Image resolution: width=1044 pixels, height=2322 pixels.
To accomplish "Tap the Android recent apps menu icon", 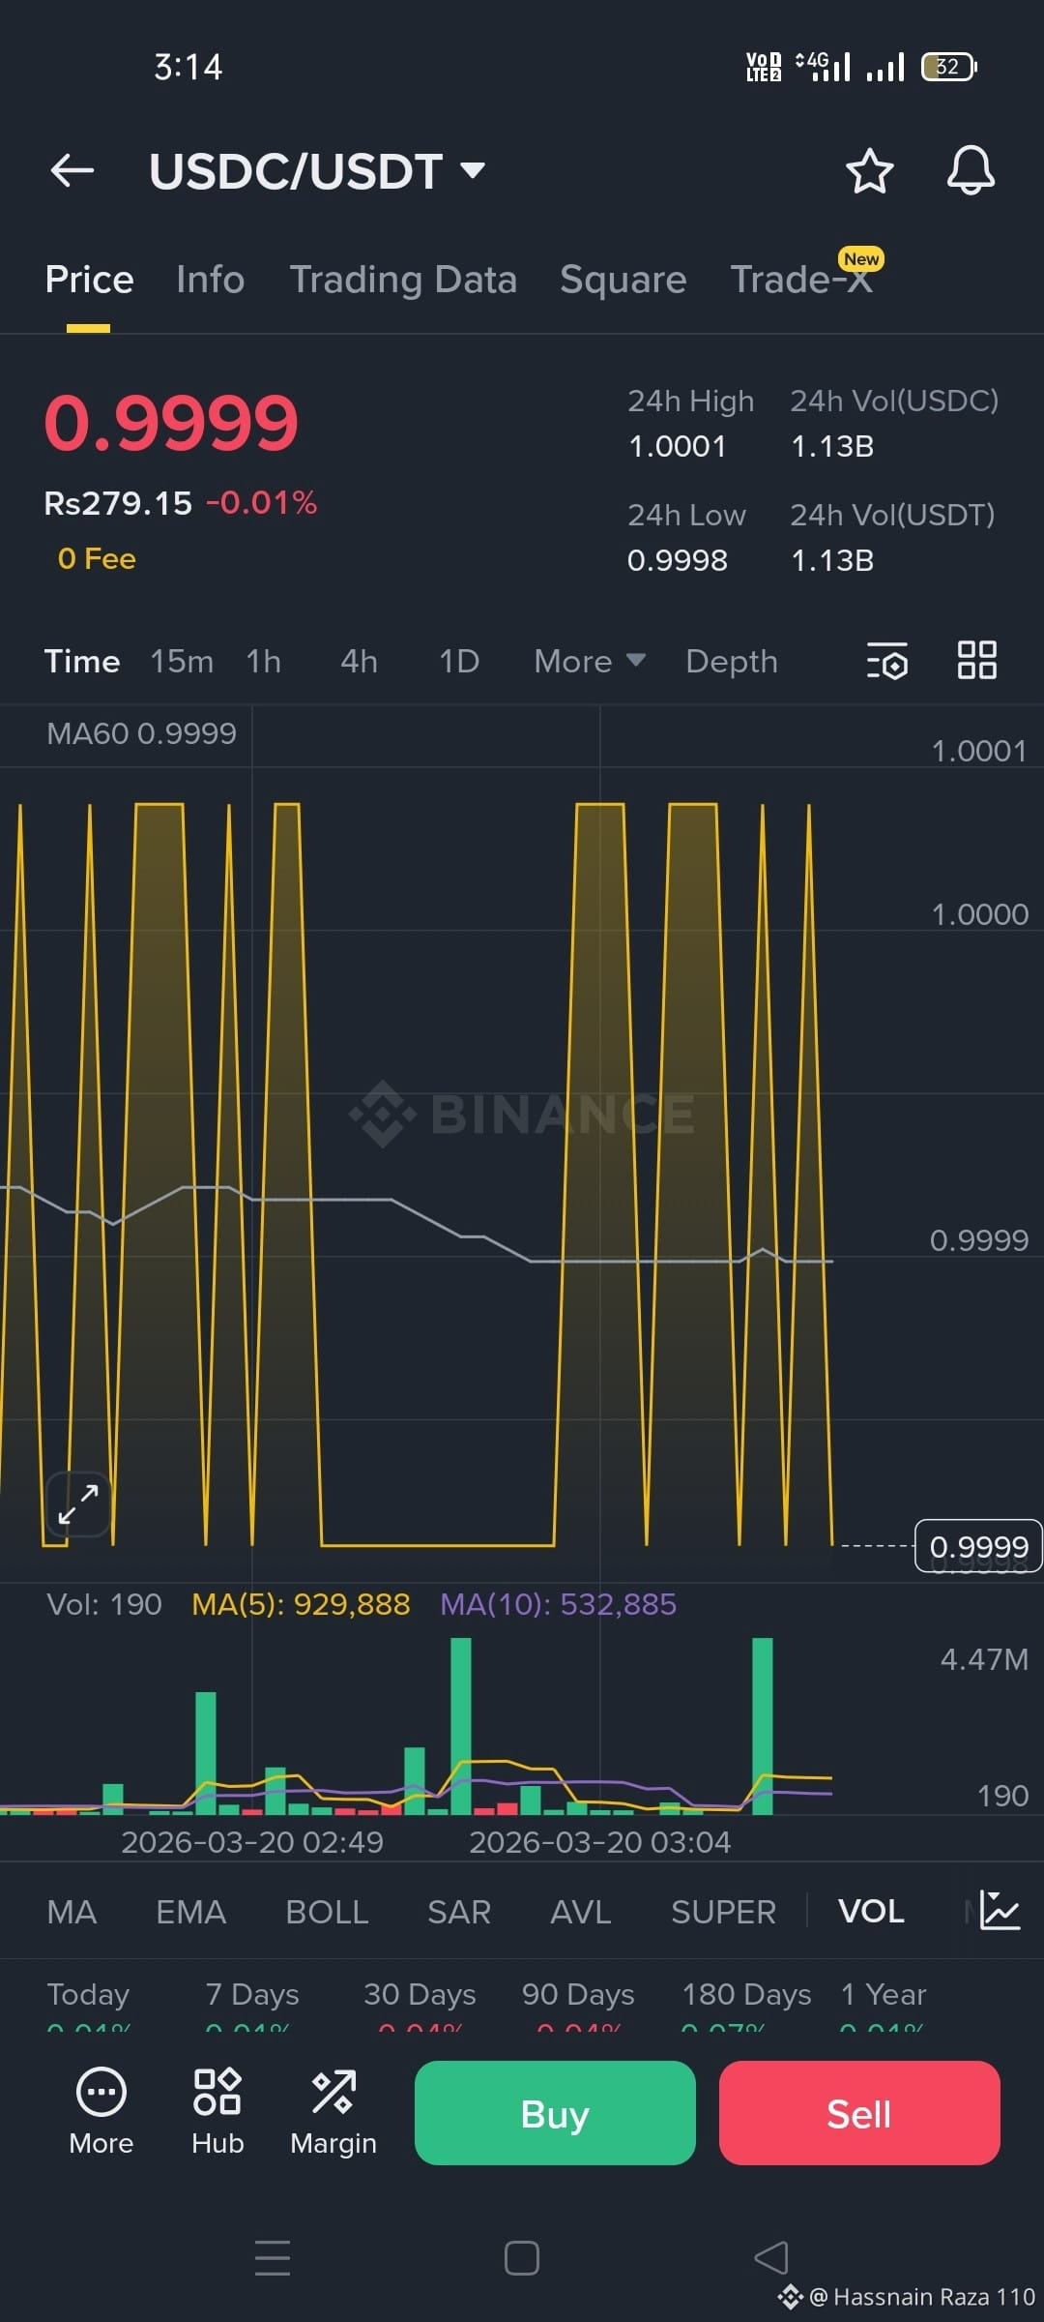I will (273, 2257).
